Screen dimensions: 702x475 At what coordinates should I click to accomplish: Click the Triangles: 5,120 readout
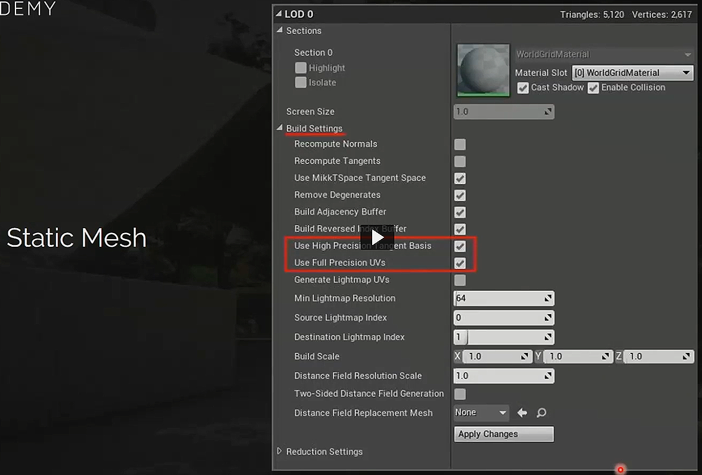(592, 15)
